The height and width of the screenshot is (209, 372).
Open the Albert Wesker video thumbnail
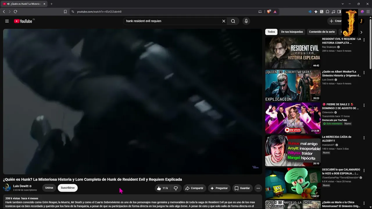coord(293,85)
